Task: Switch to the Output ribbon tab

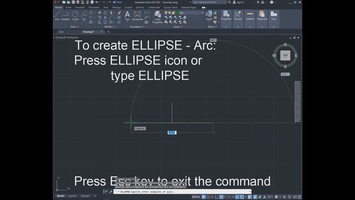Action: pos(128,7)
